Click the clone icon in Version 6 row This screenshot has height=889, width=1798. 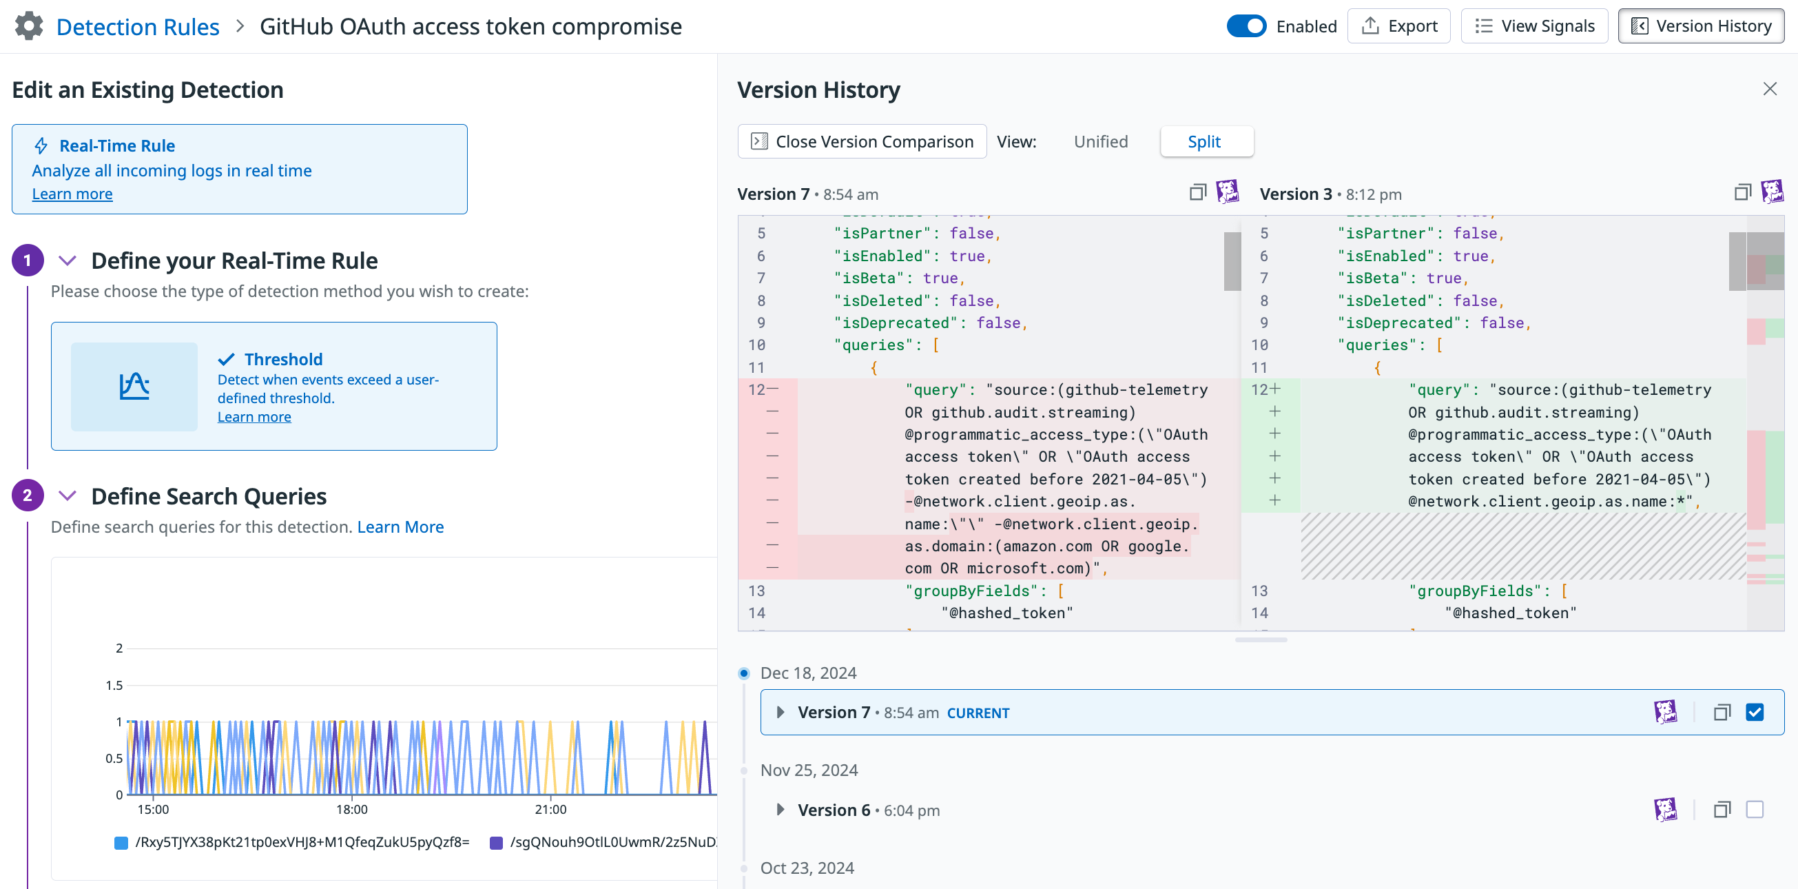(x=1722, y=810)
